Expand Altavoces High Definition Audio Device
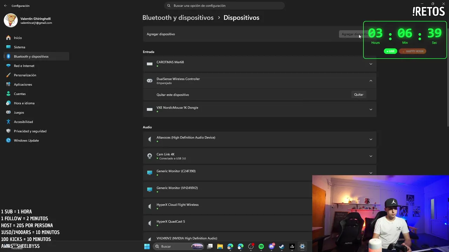 click(260, 139)
